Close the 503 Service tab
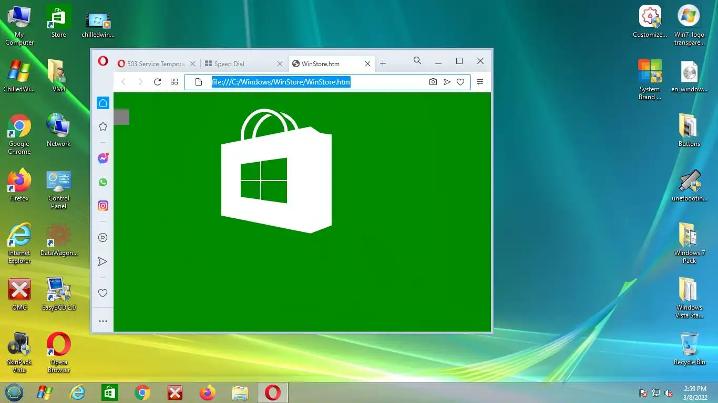 [192, 64]
